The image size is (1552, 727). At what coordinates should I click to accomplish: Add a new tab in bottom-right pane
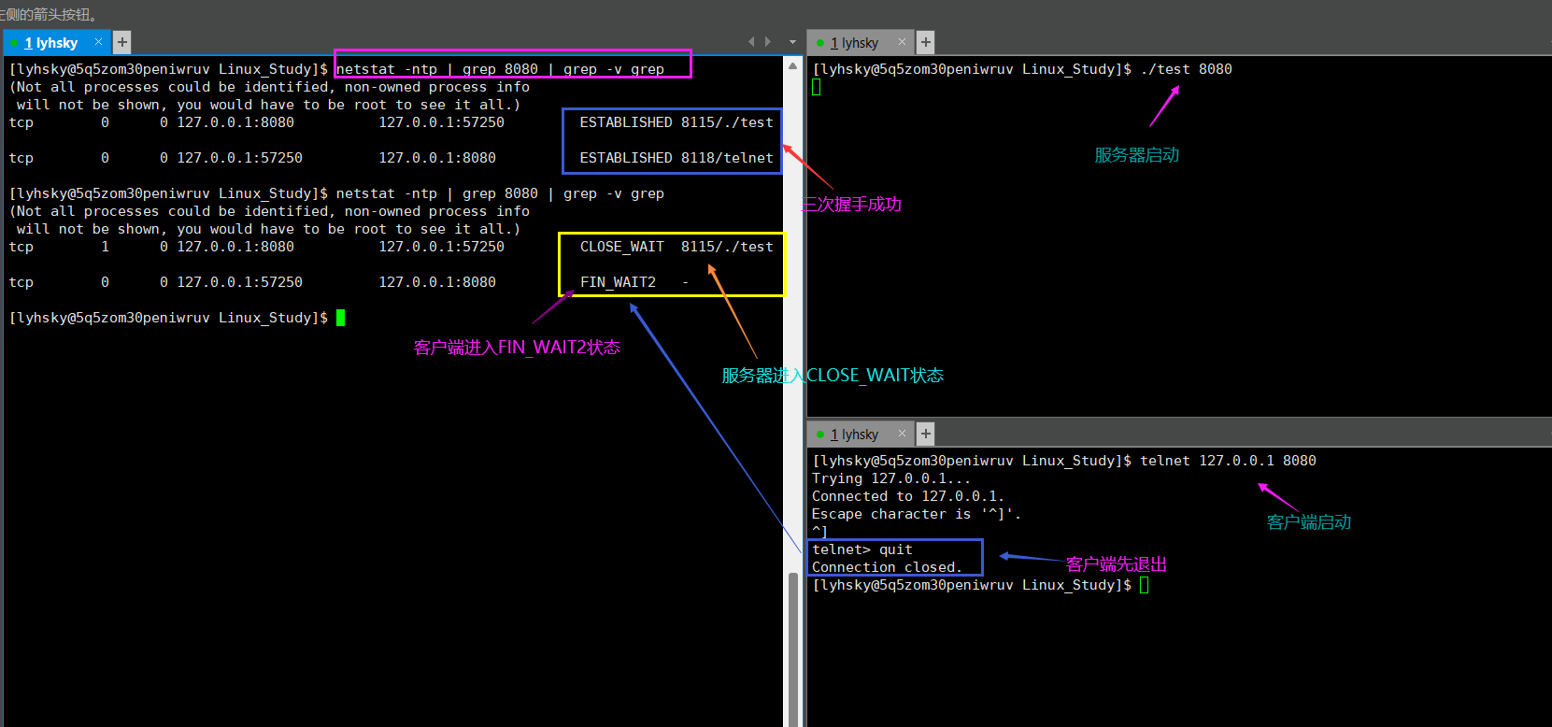point(925,434)
